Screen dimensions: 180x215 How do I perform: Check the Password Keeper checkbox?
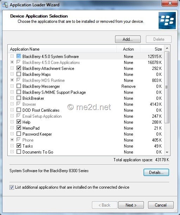click(x=19, y=134)
